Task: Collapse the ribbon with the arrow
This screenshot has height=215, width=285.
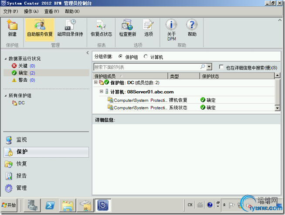Action: [280, 20]
